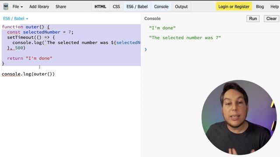Screen dimensions: 280x157
Task: Toggle the CSS panel tab
Action: pos(116,7)
